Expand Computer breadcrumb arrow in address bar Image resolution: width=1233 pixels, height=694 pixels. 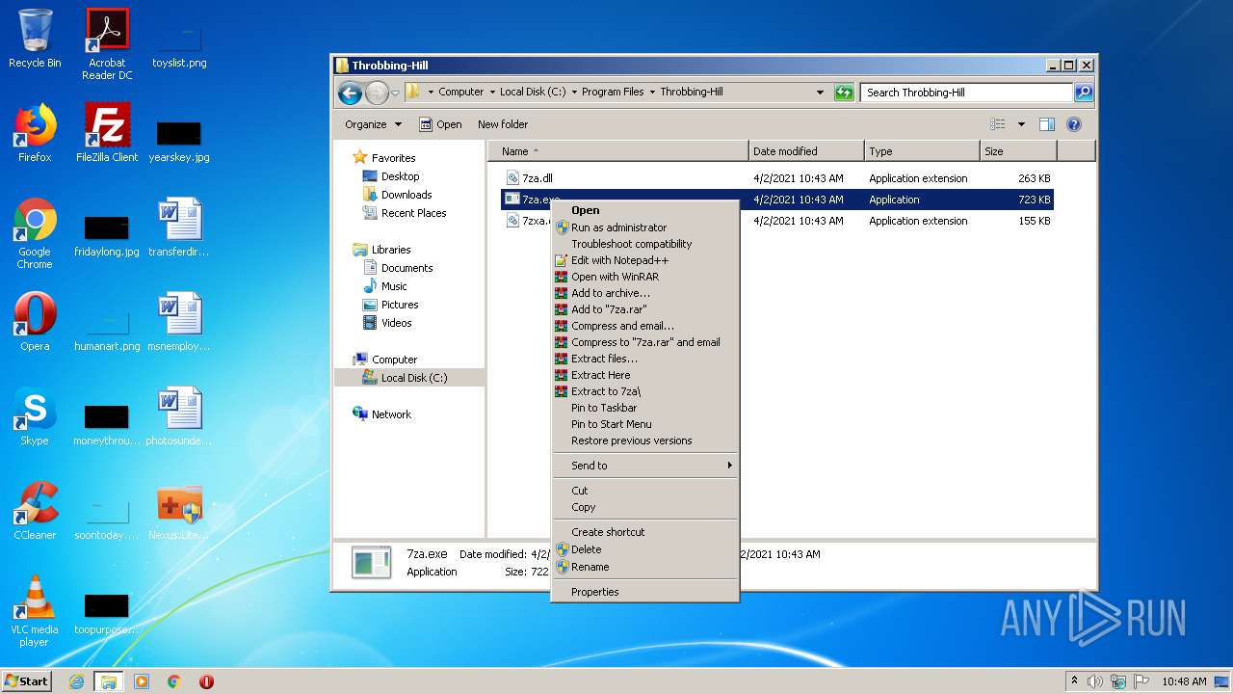click(x=491, y=93)
